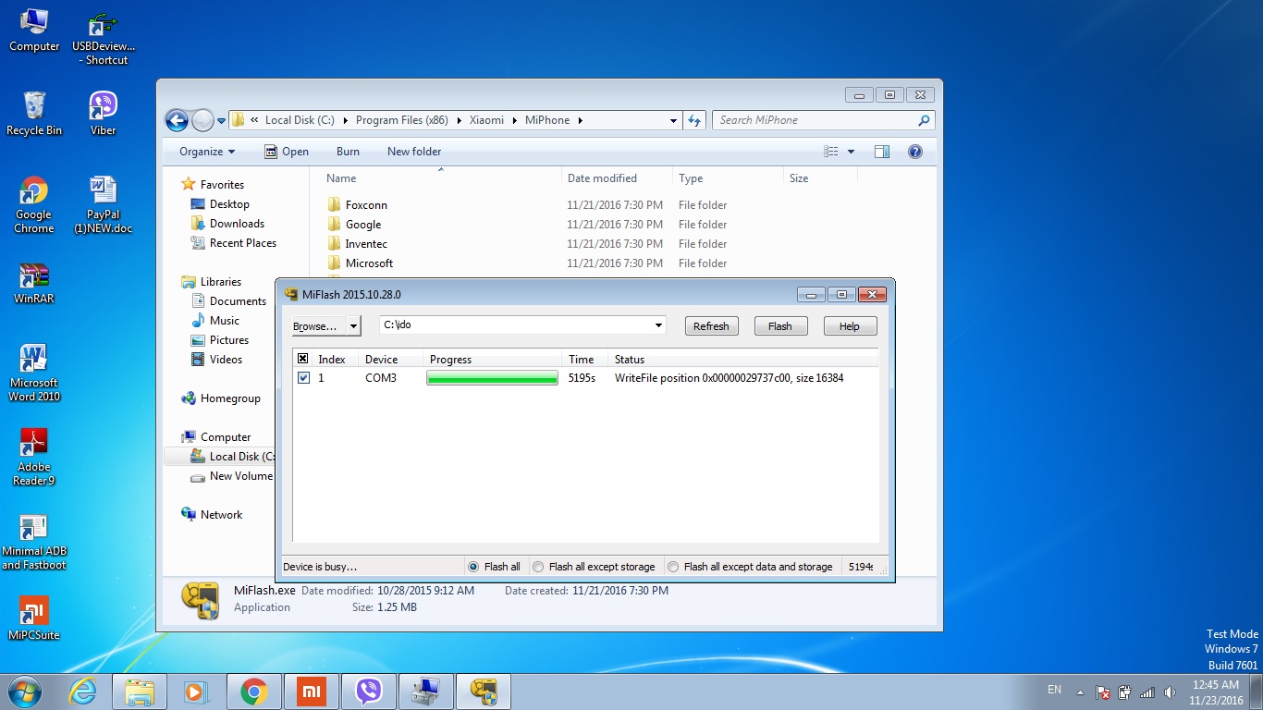The width and height of the screenshot is (1263, 710).
Task: Click the network signal tray icon
Action: [1147, 692]
